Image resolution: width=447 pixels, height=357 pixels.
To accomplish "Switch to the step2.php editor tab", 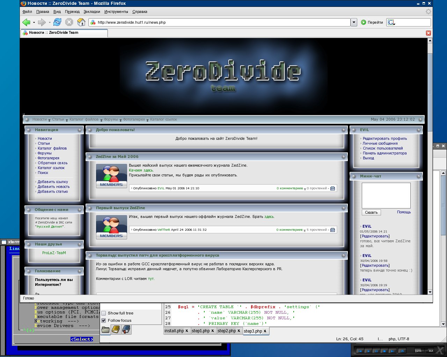I will pos(229,331).
